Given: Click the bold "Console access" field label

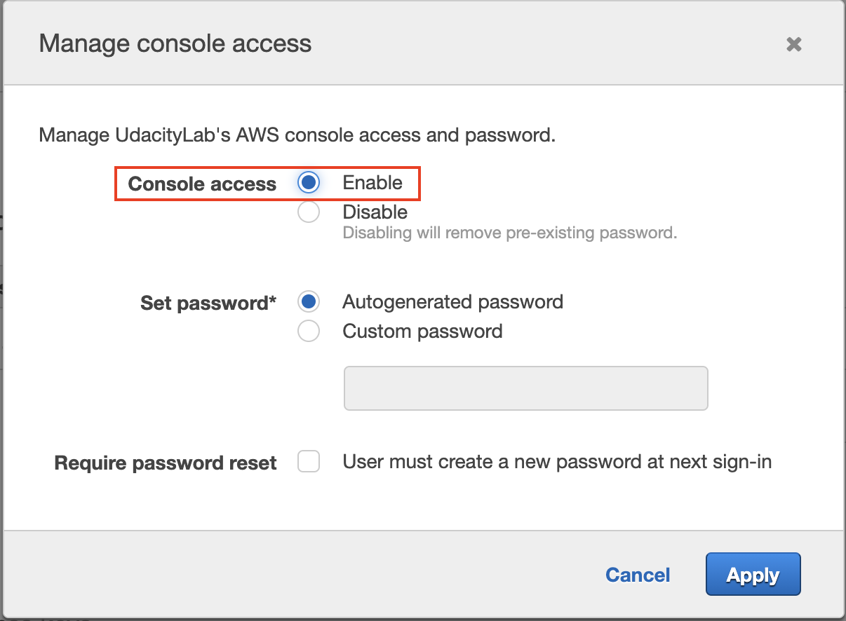Looking at the screenshot, I should pos(202,184).
